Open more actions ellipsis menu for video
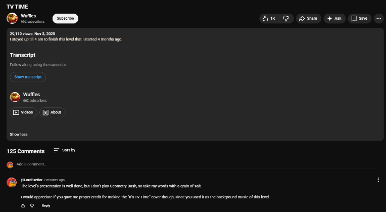386x212 pixels. [378, 19]
